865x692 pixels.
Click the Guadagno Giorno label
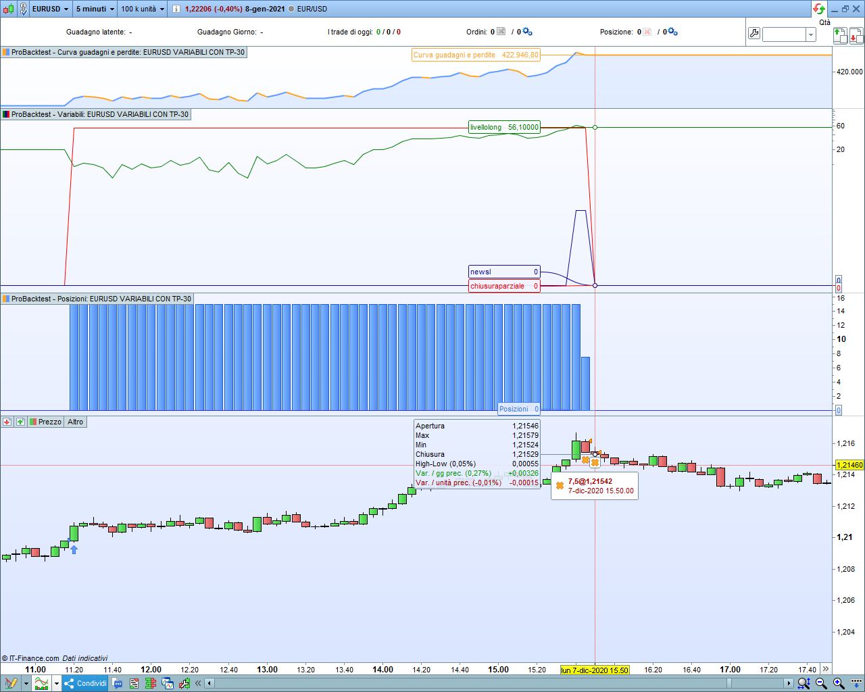(x=226, y=32)
